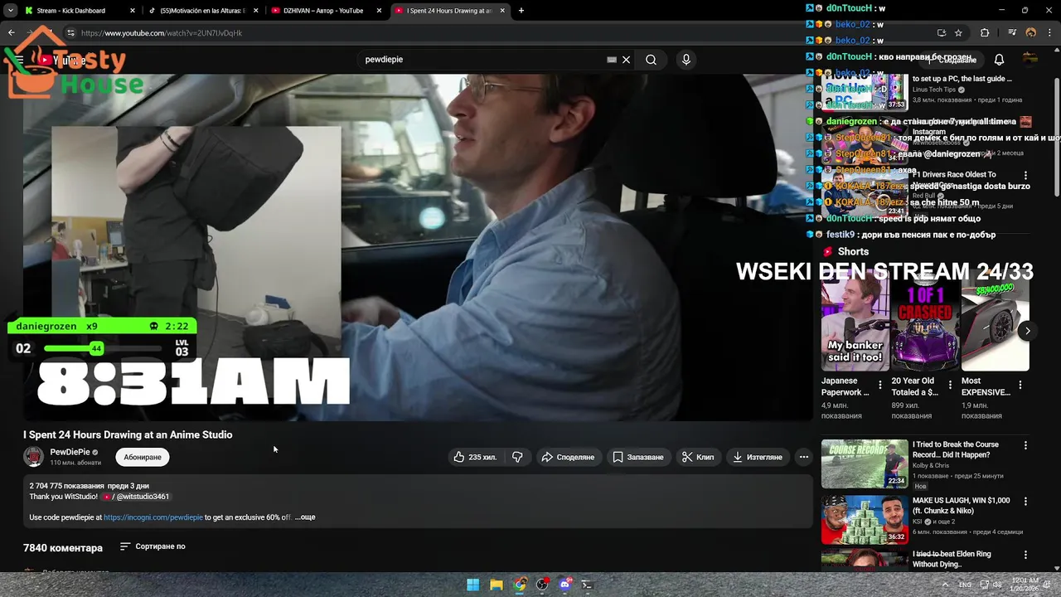Open more actions ellipsis under the video
This screenshot has height=597, width=1061.
[x=803, y=457]
